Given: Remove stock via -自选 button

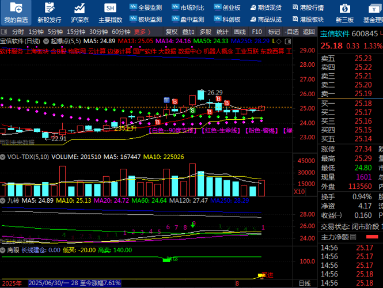Looking at the screenshot, I should [291, 32].
